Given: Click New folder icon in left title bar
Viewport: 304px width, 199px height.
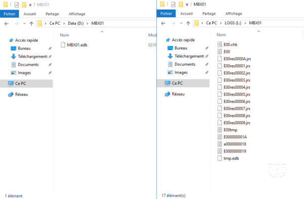Looking at the screenshot, I should (24, 5).
